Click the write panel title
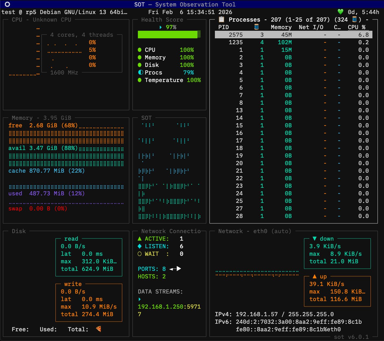The image size is (384, 341). [73, 284]
